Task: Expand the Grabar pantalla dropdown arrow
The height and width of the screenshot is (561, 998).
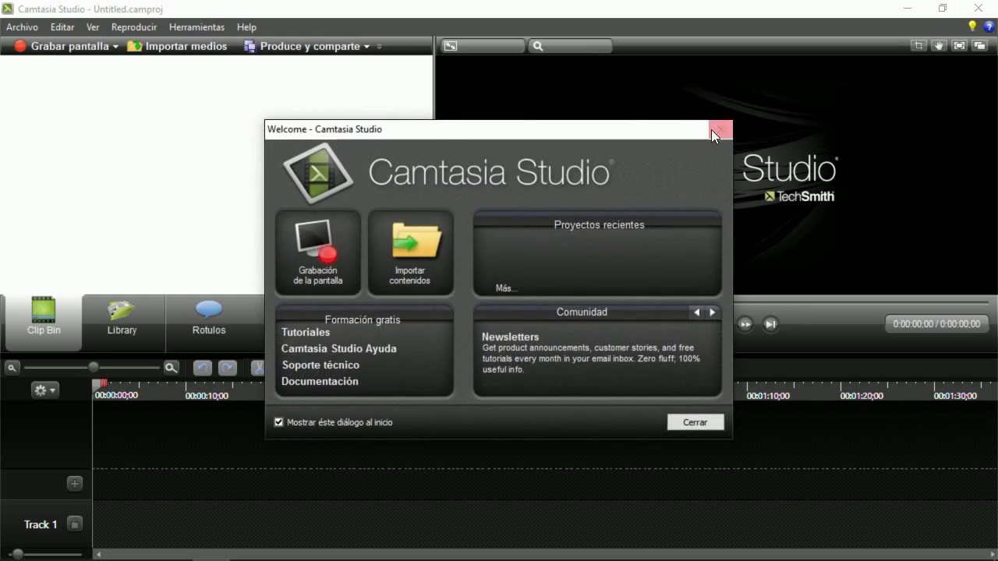Action: (115, 47)
